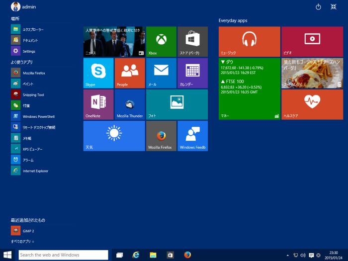This screenshot has width=348, height=261.
Task: Open the OneNote tile
Action: [x=98, y=104]
